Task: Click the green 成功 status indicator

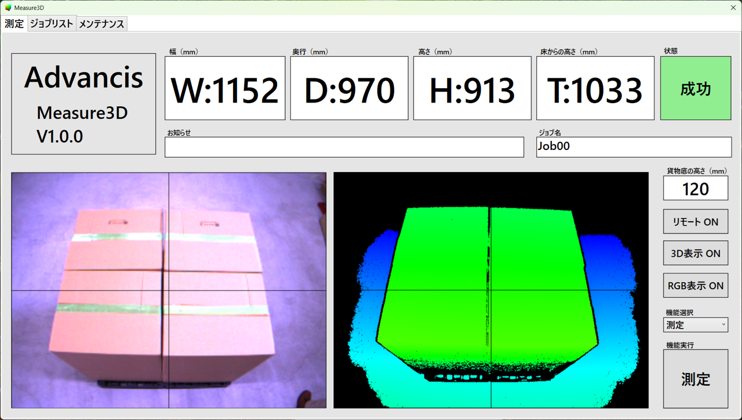Action: 695,89
